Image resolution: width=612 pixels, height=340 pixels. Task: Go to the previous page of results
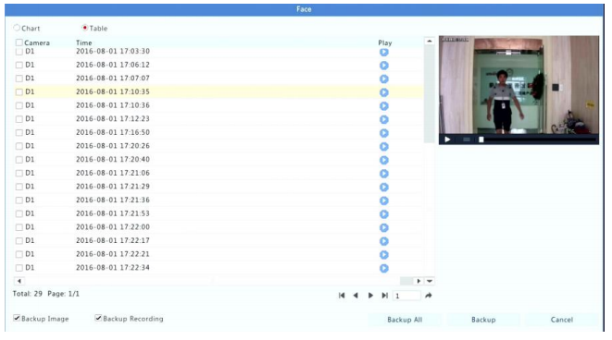(x=356, y=296)
